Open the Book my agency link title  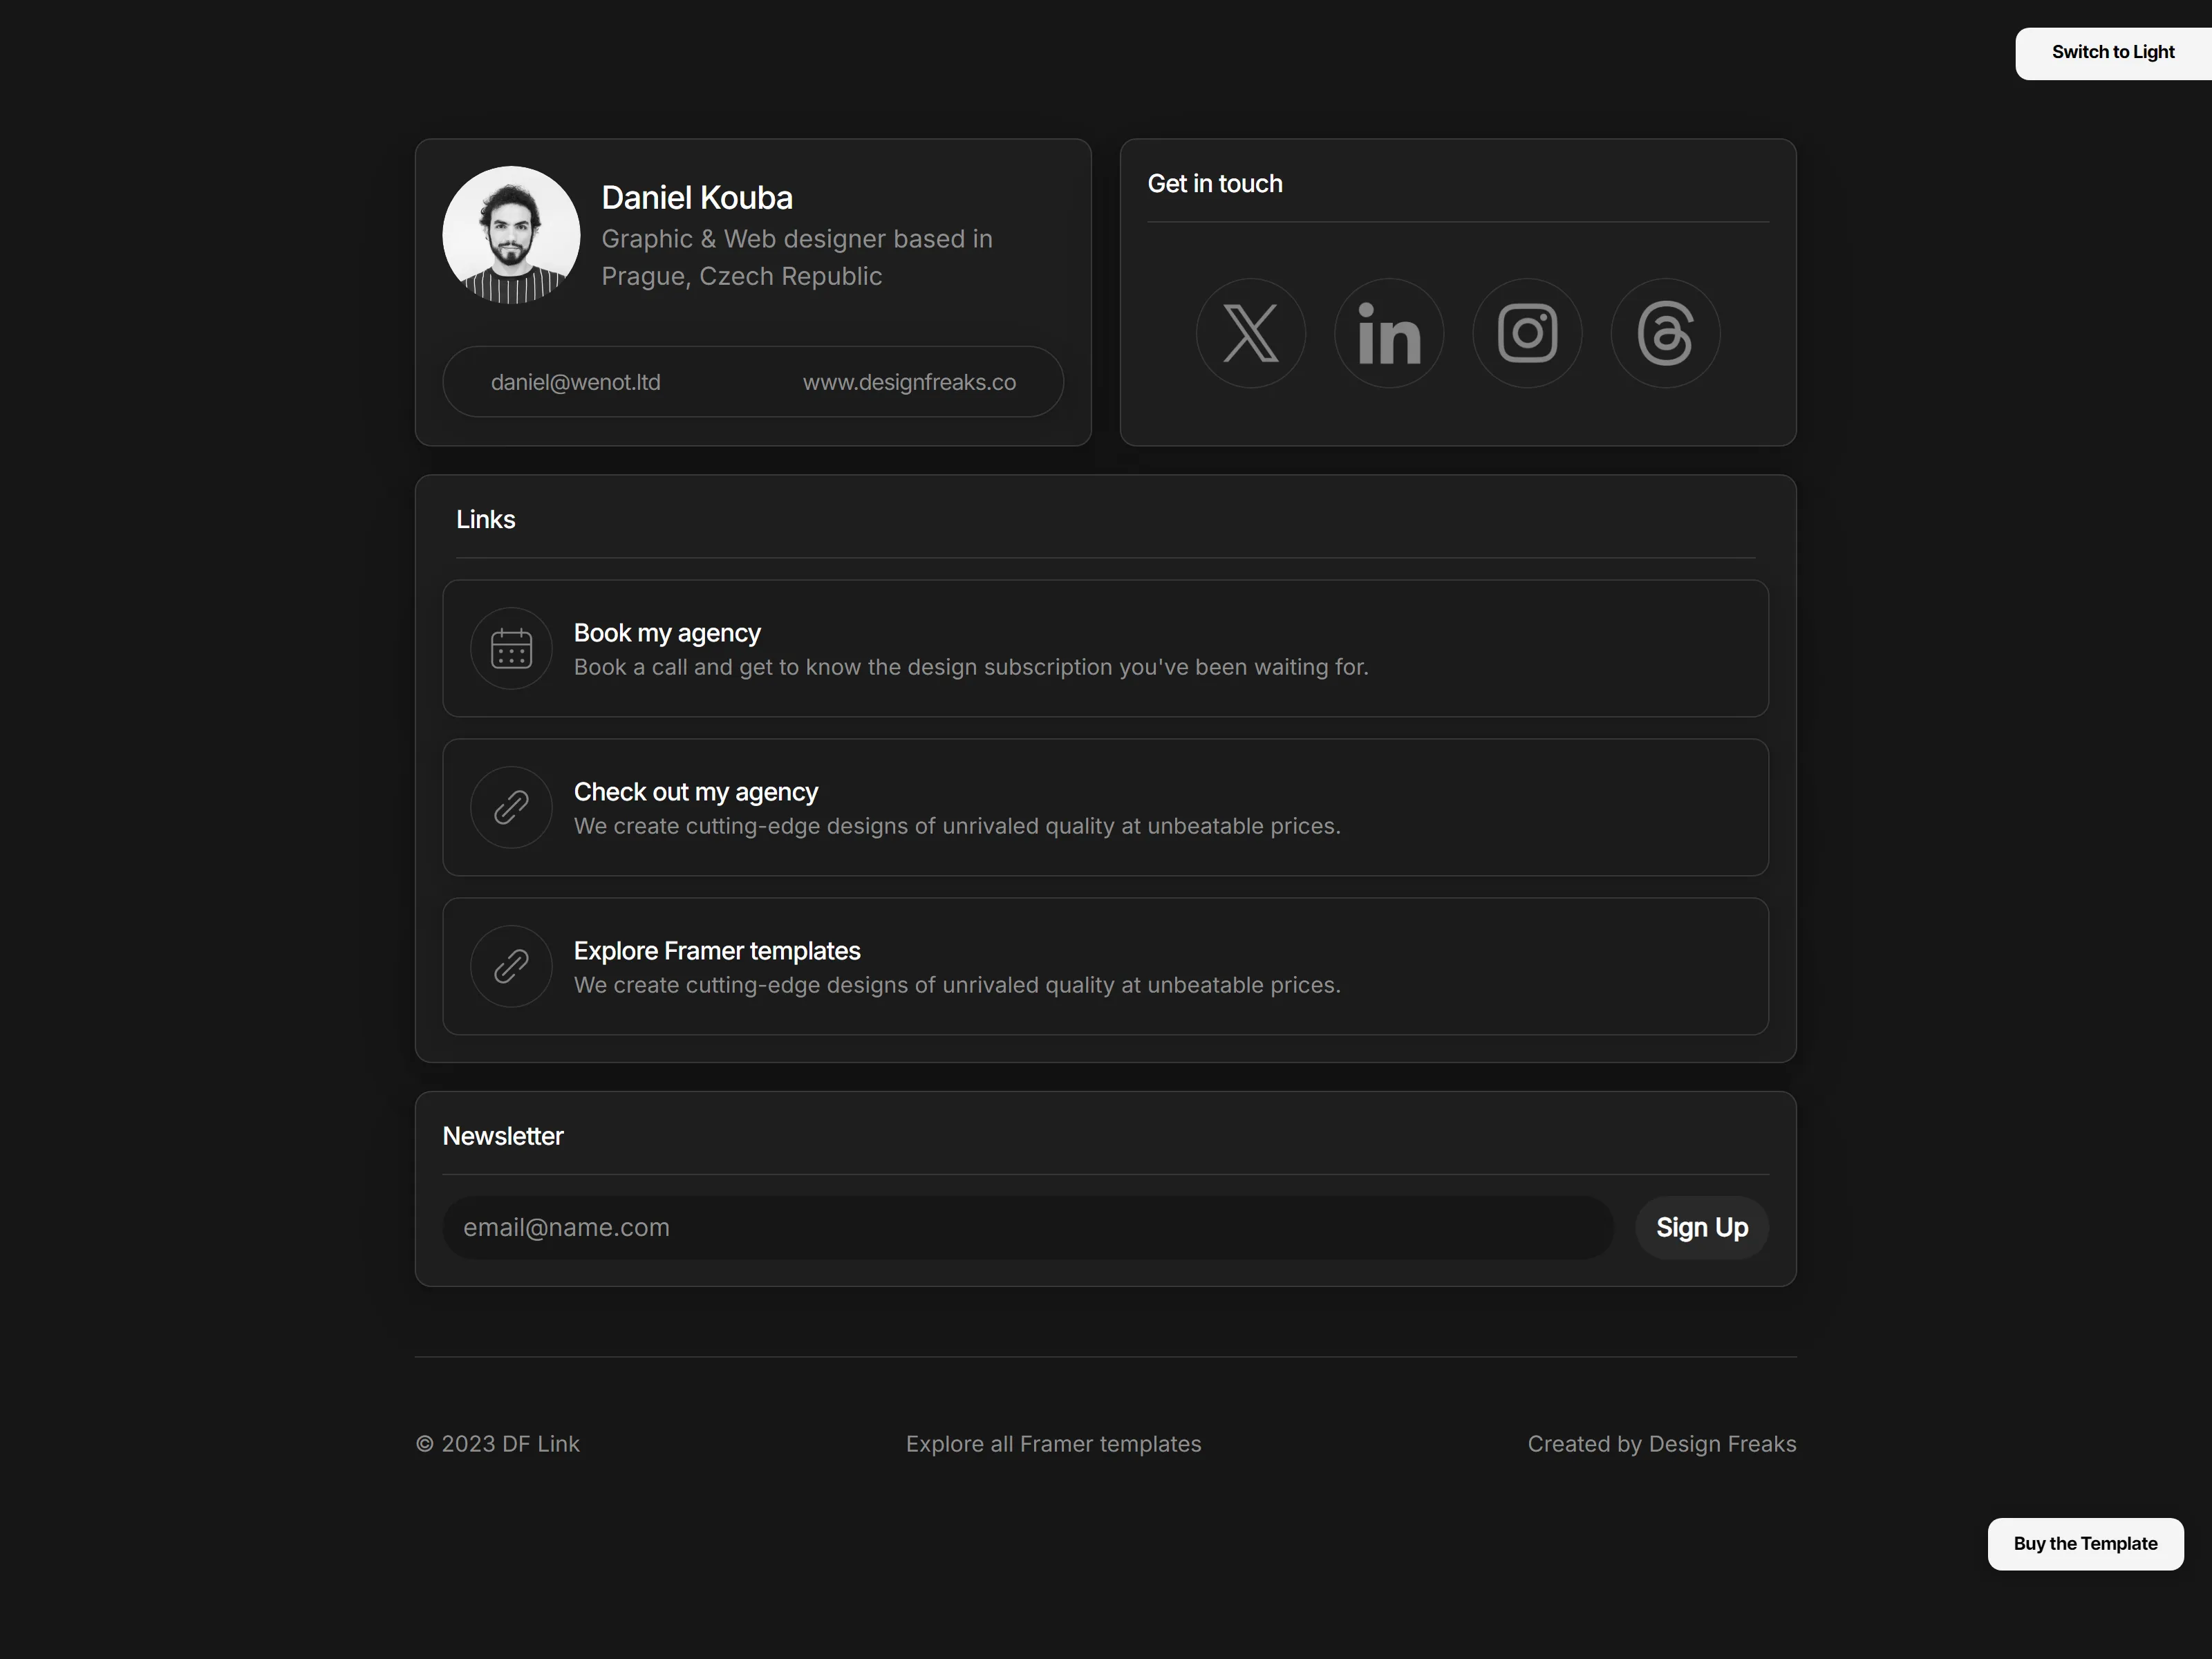coord(667,633)
